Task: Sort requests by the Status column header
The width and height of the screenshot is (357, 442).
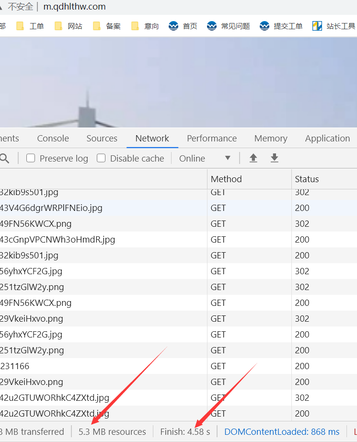Action: (307, 179)
